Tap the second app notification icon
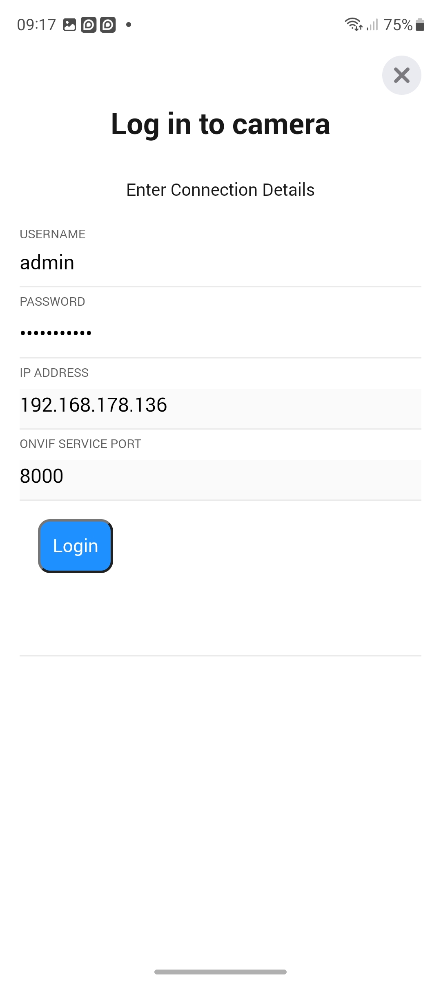This screenshot has height=981, width=441. [x=108, y=25]
